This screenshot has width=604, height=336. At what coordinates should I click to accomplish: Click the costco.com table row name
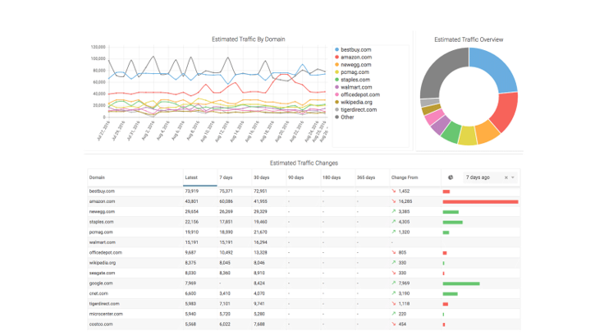click(101, 324)
